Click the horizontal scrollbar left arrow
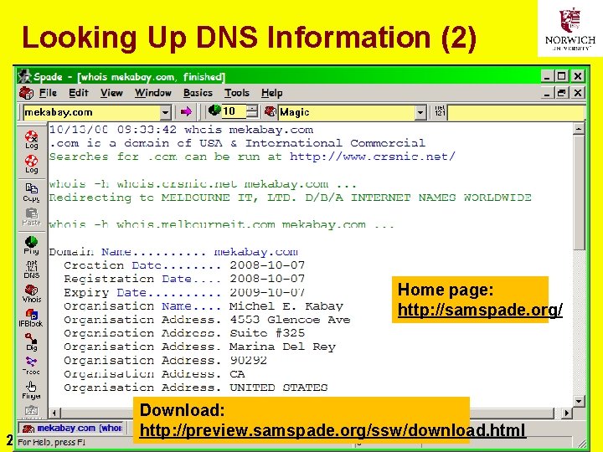 (54, 413)
